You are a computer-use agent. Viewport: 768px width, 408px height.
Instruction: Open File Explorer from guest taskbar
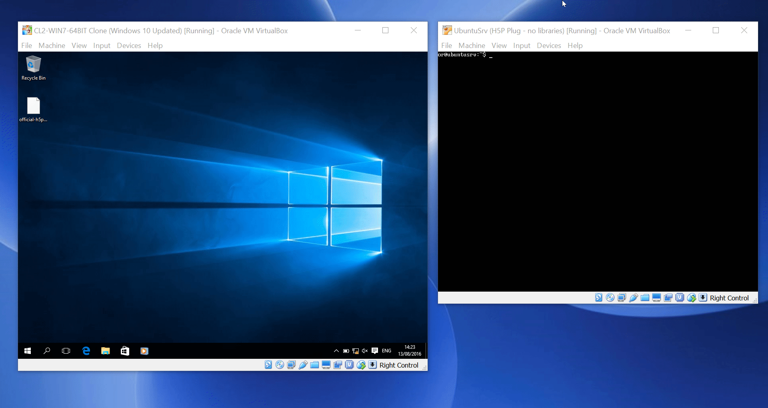[x=105, y=351]
